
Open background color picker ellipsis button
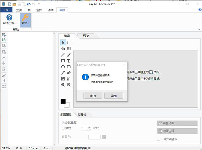coord(104,137)
